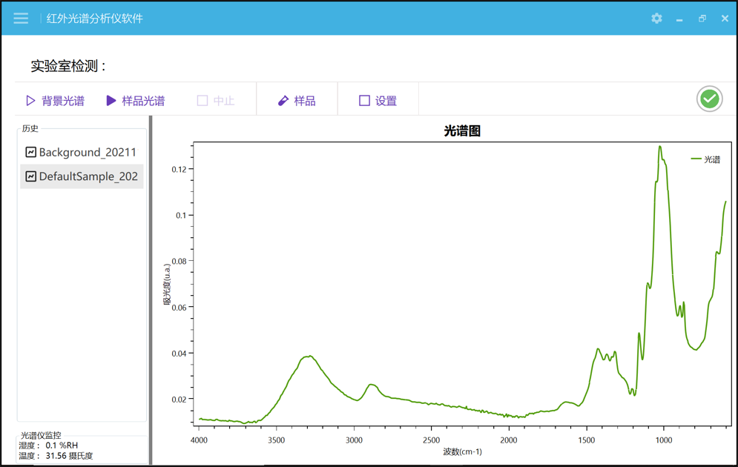Select Background_20211 name in history list
The width and height of the screenshot is (738, 467).
[x=88, y=152]
